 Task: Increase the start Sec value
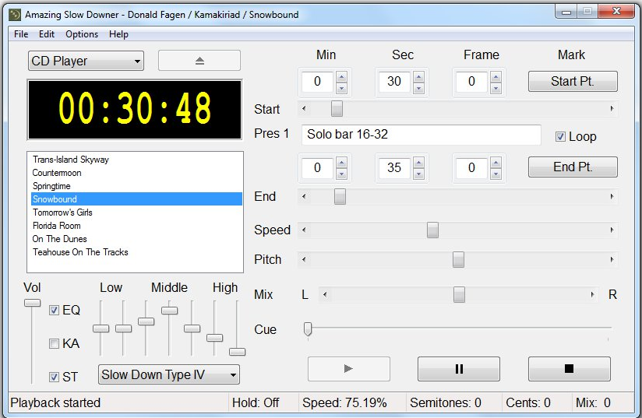click(418, 76)
